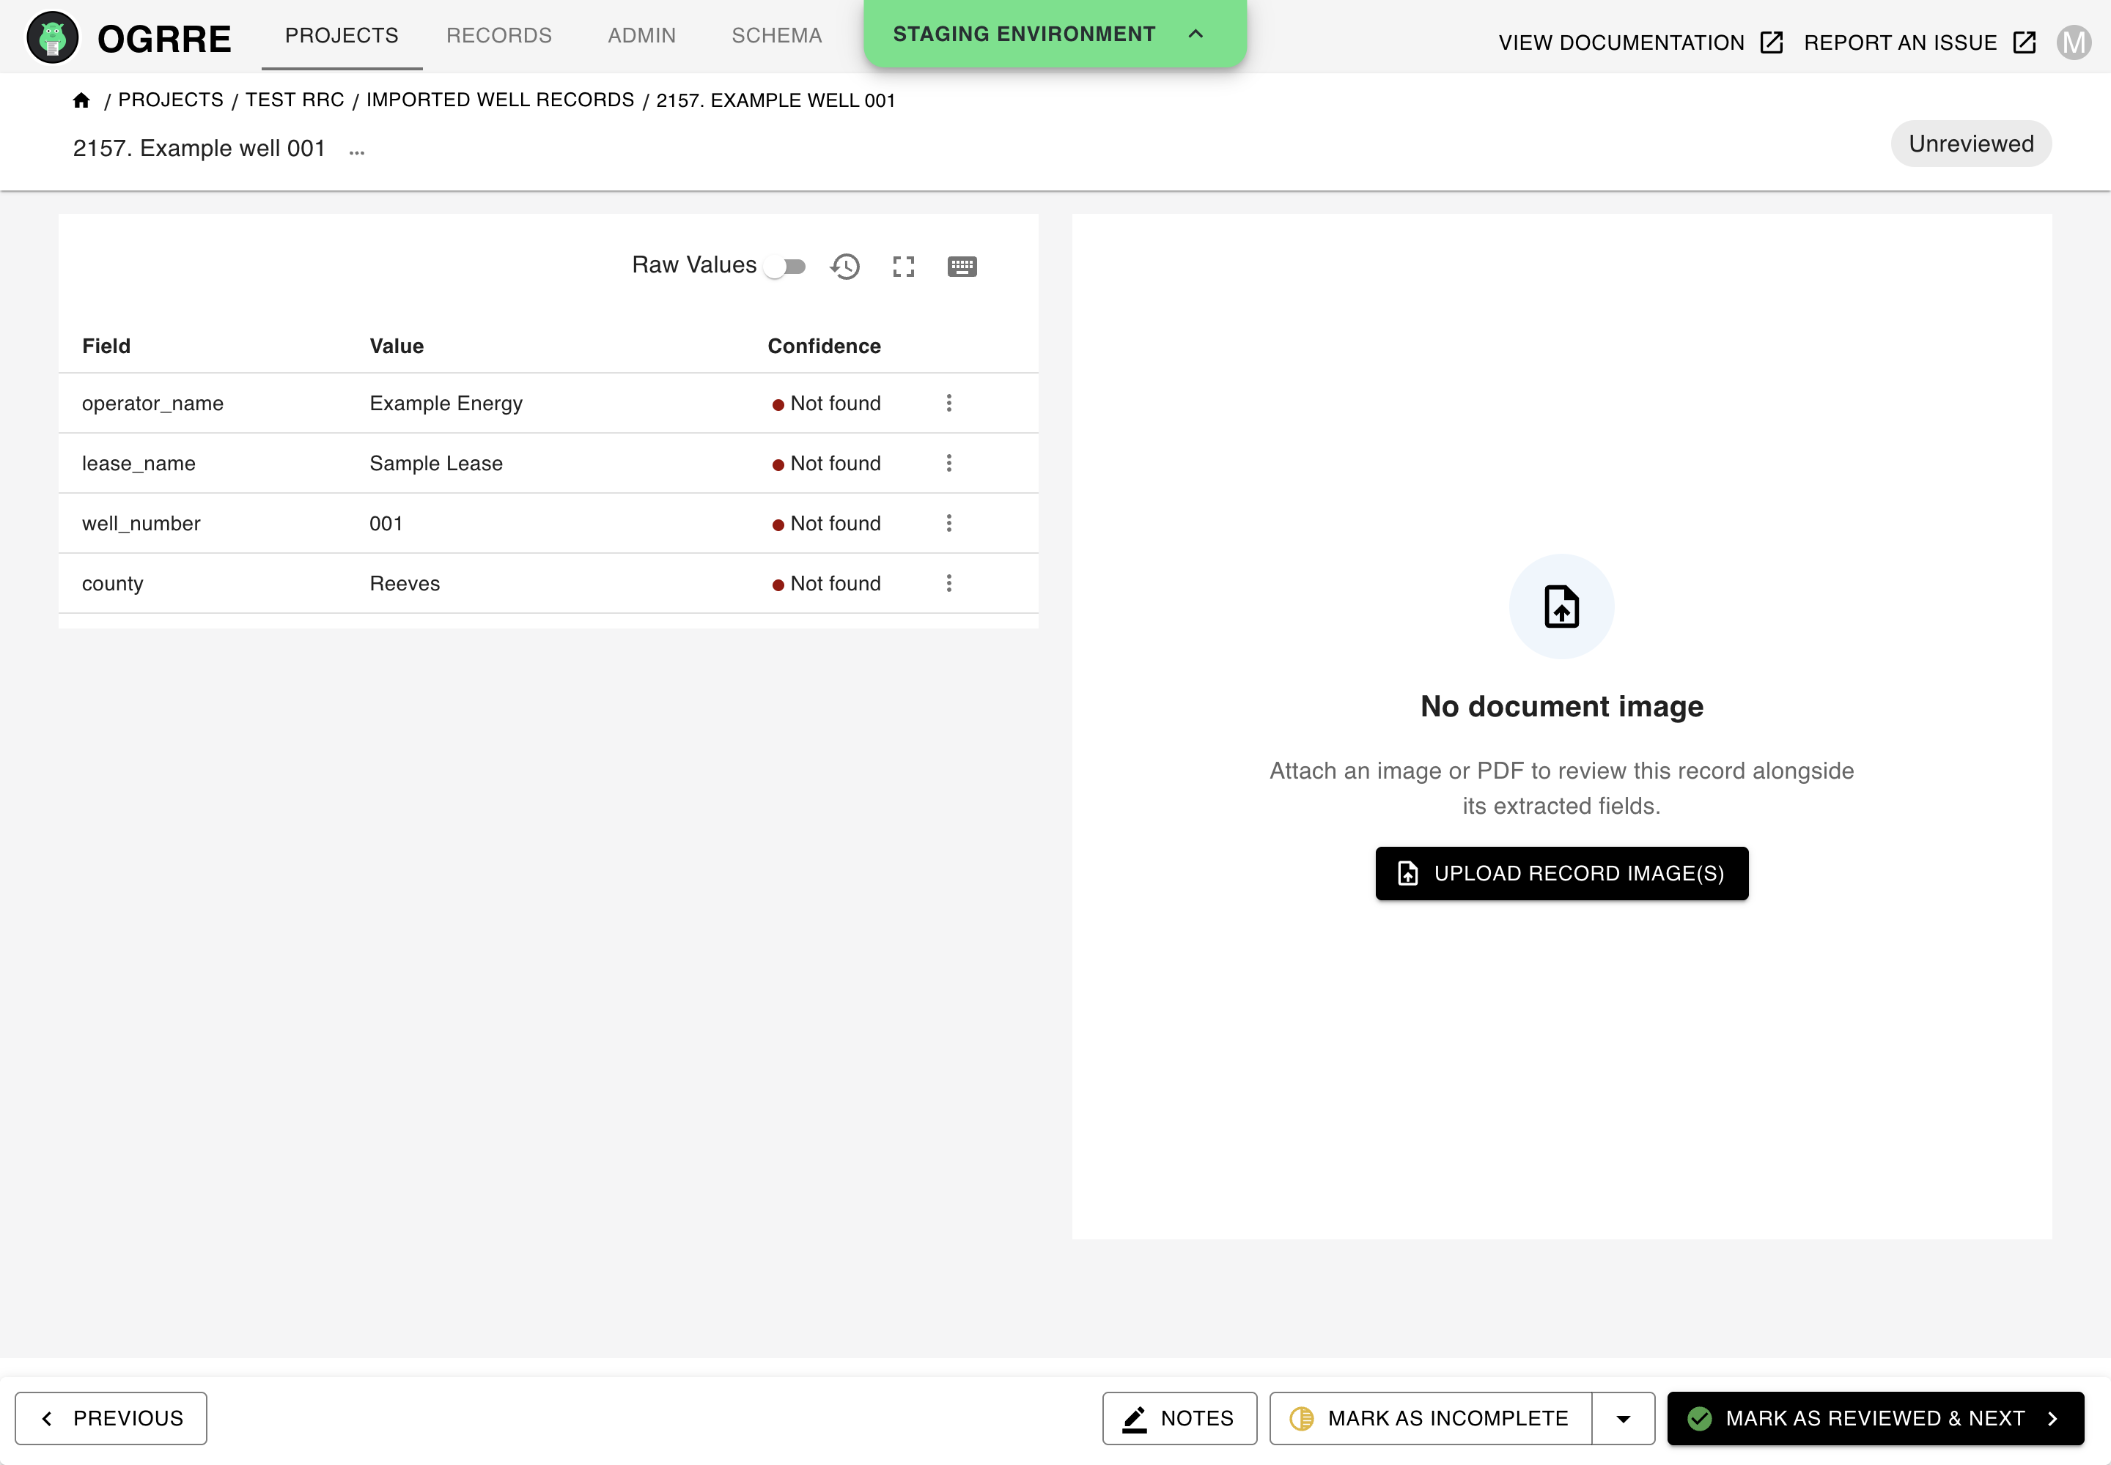2111x1465 pixels.
Task: Go to Projects breadcrumb
Action: coord(171,100)
